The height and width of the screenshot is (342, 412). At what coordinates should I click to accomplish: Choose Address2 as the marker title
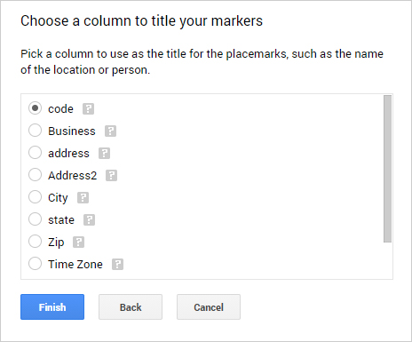35,175
